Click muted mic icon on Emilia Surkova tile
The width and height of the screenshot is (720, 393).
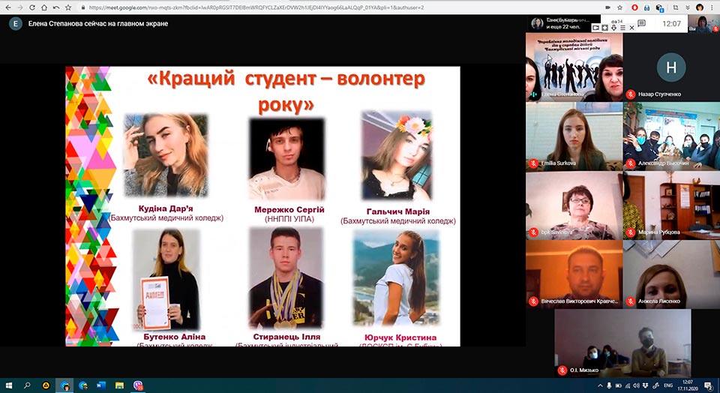[533, 163]
